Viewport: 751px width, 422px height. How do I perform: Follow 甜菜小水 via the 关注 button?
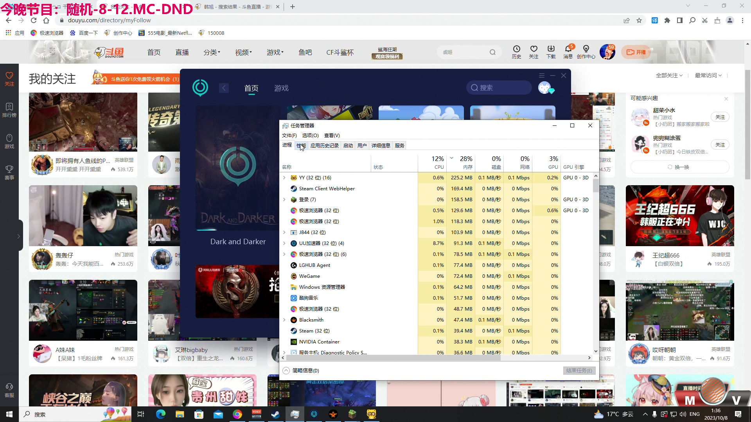tap(720, 117)
